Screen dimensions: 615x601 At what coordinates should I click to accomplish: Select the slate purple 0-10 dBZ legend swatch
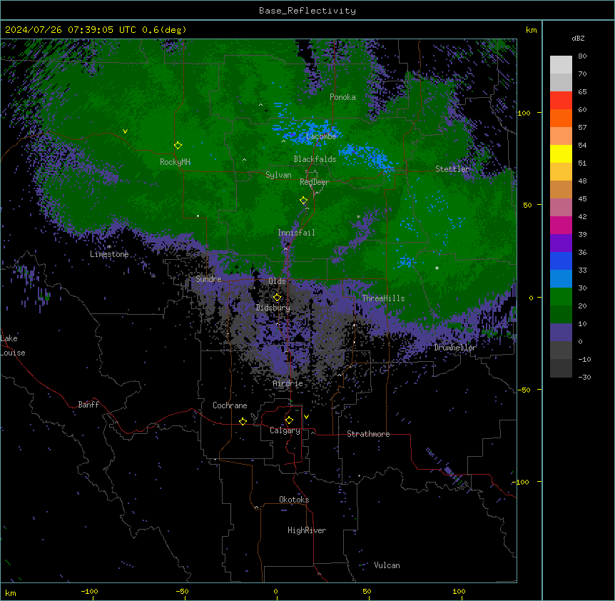(x=561, y=333)
